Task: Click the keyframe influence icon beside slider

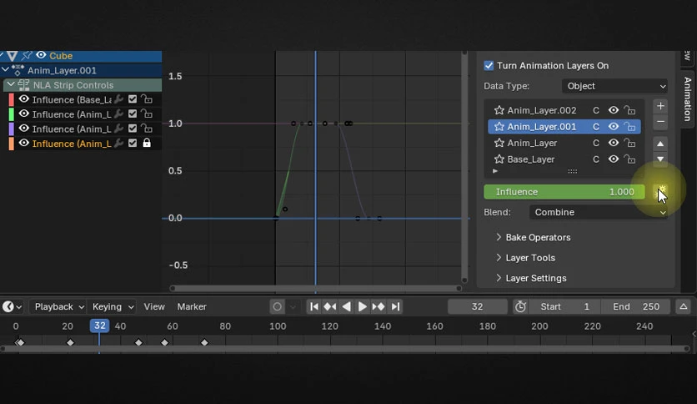Action: (661, 192)
